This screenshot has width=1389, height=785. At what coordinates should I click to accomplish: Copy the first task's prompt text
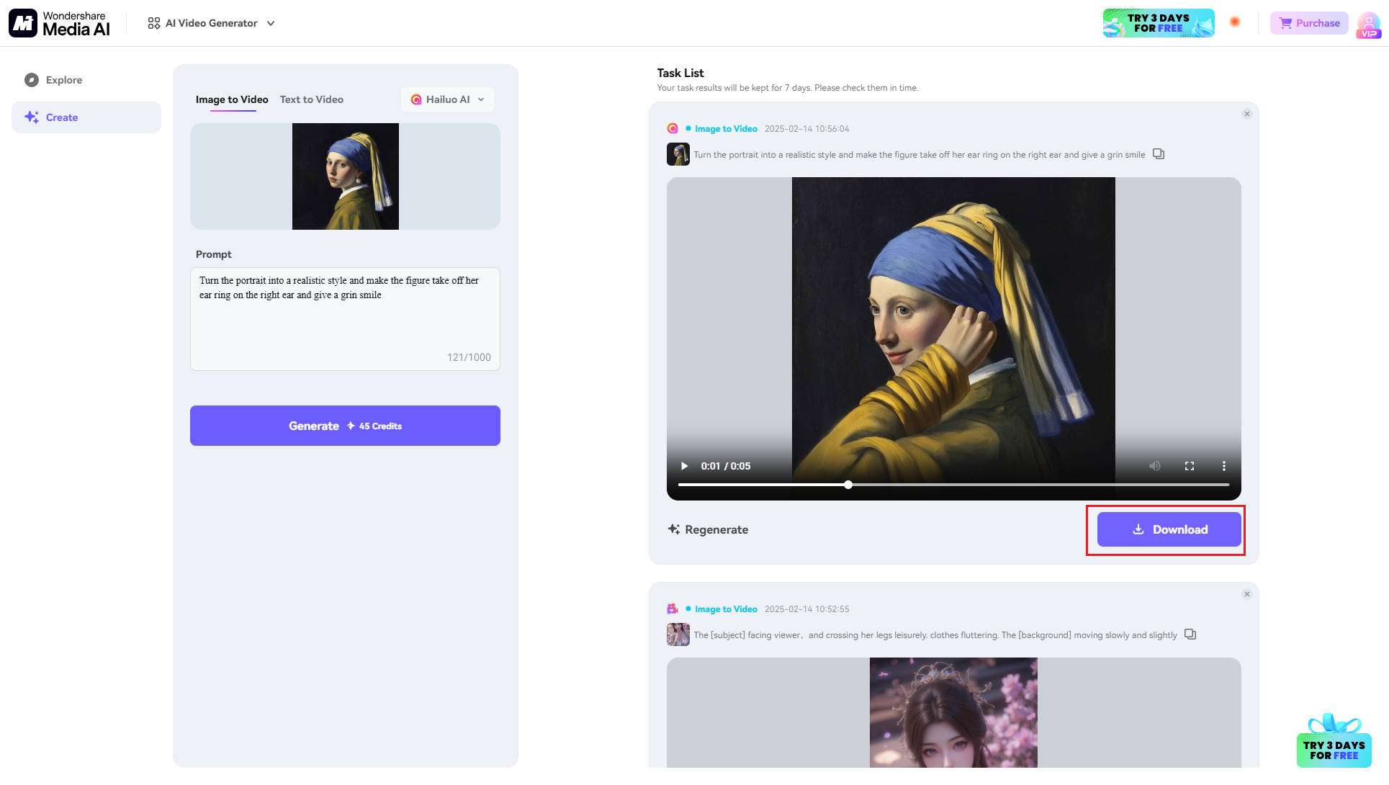click(x=1158, y=153)
